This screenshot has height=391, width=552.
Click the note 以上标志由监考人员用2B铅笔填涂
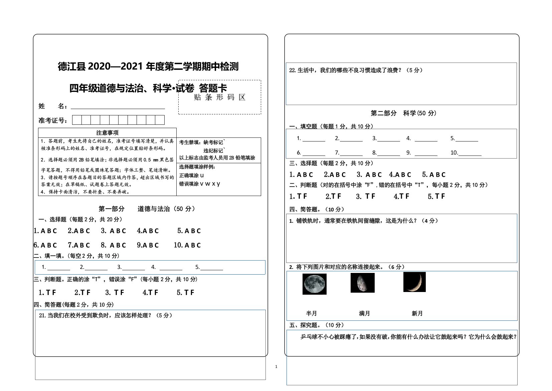click(x=217, y=158)
